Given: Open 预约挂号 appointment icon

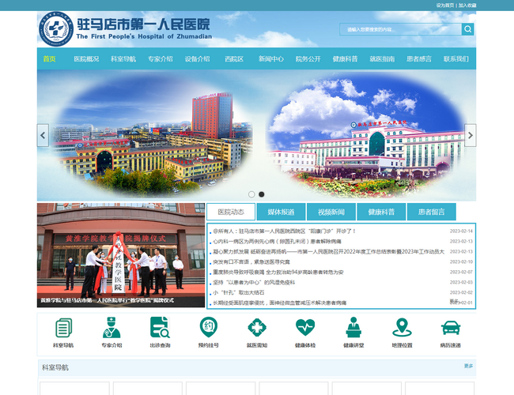Looking at the screenshot, I should point(208,328).
